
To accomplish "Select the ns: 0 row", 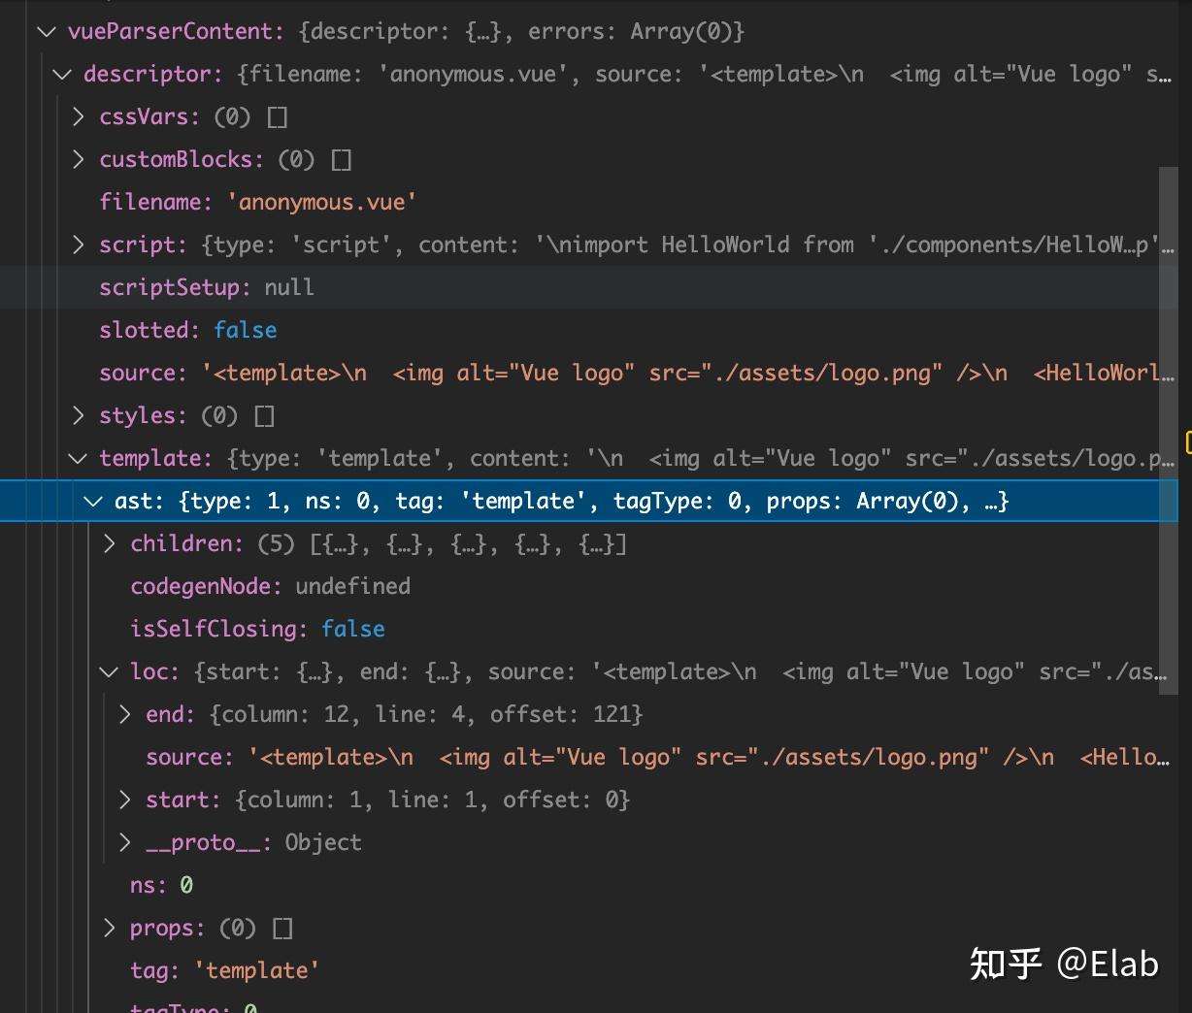I will tap(588, 885).
